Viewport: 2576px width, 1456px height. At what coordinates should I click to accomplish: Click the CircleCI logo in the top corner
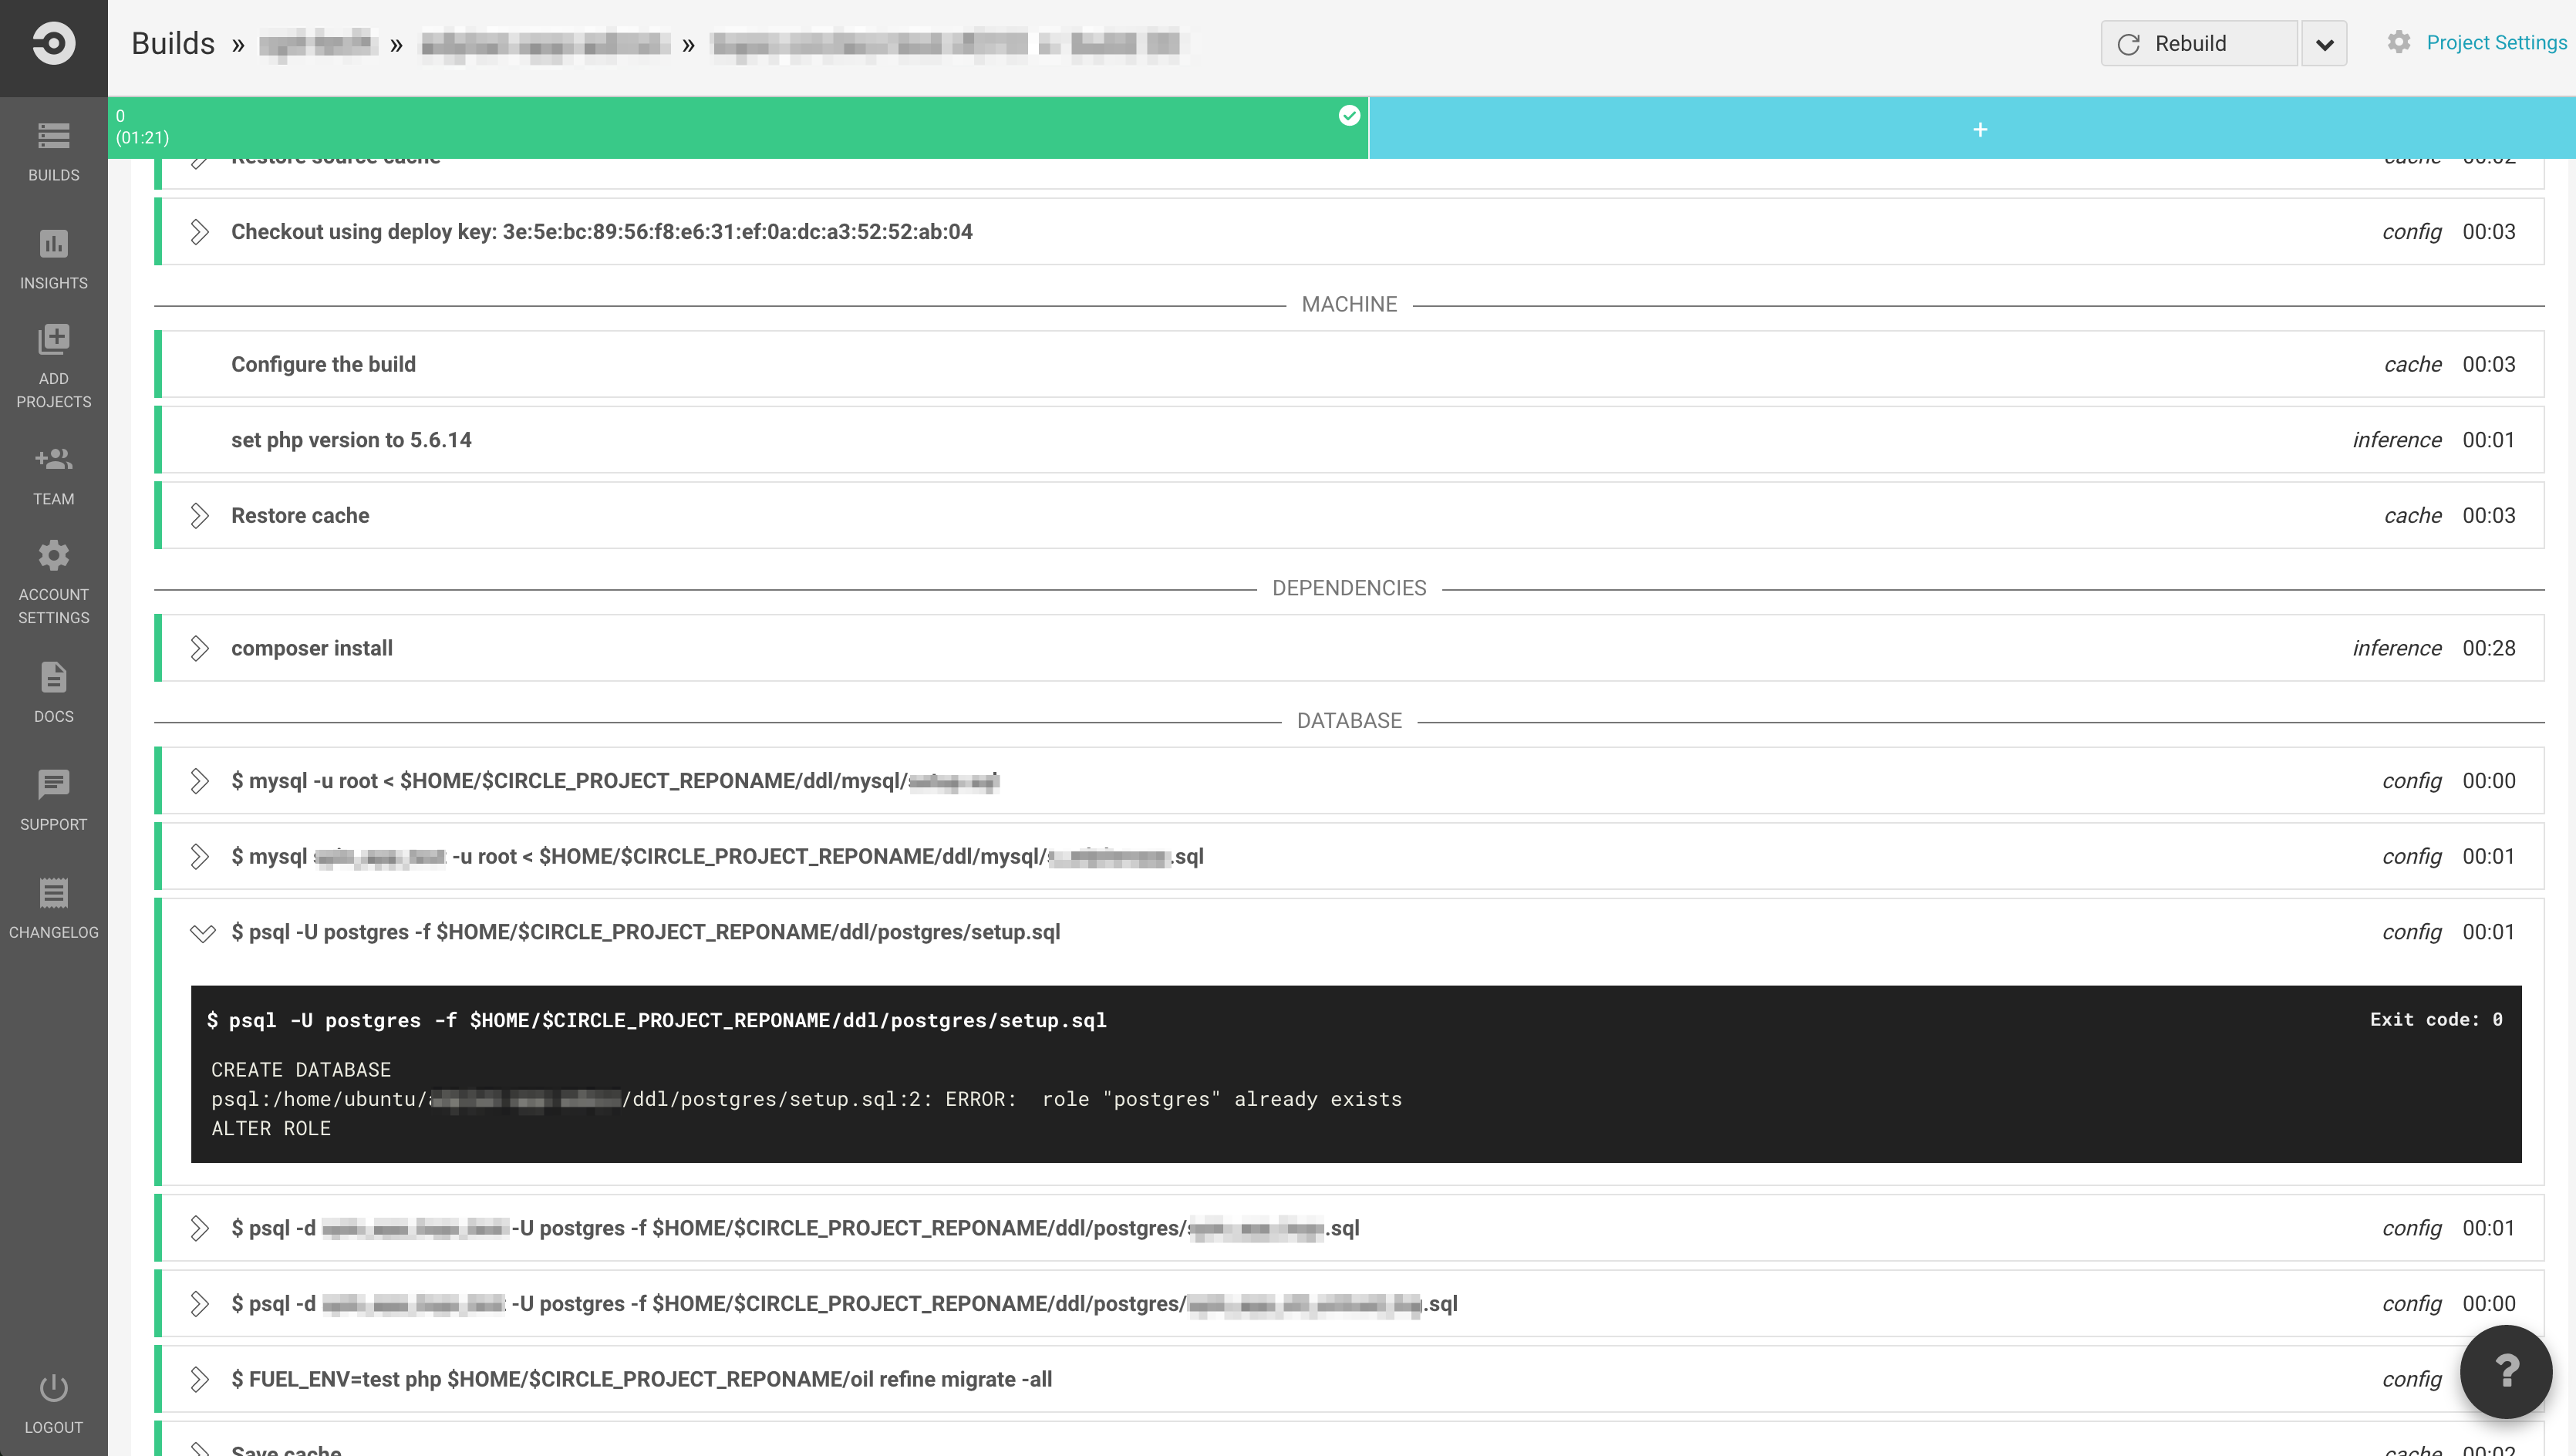(x=53, y=42)
